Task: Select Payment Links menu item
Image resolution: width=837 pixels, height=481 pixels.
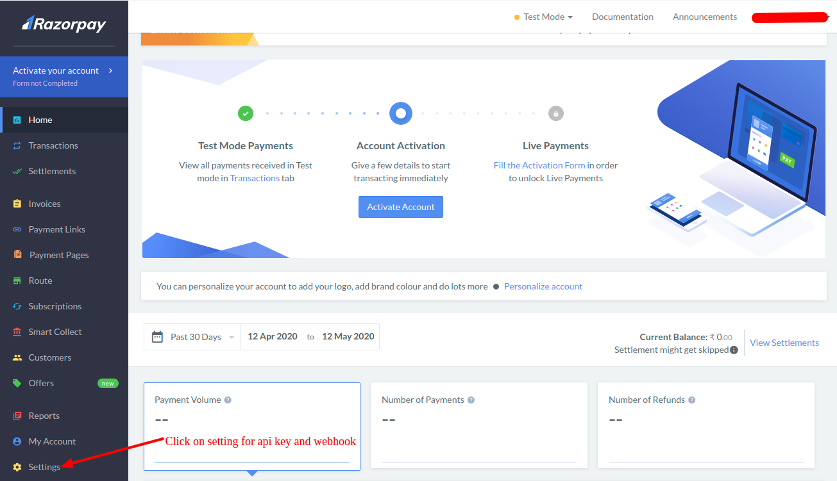Action: click(x=64, y=229)
